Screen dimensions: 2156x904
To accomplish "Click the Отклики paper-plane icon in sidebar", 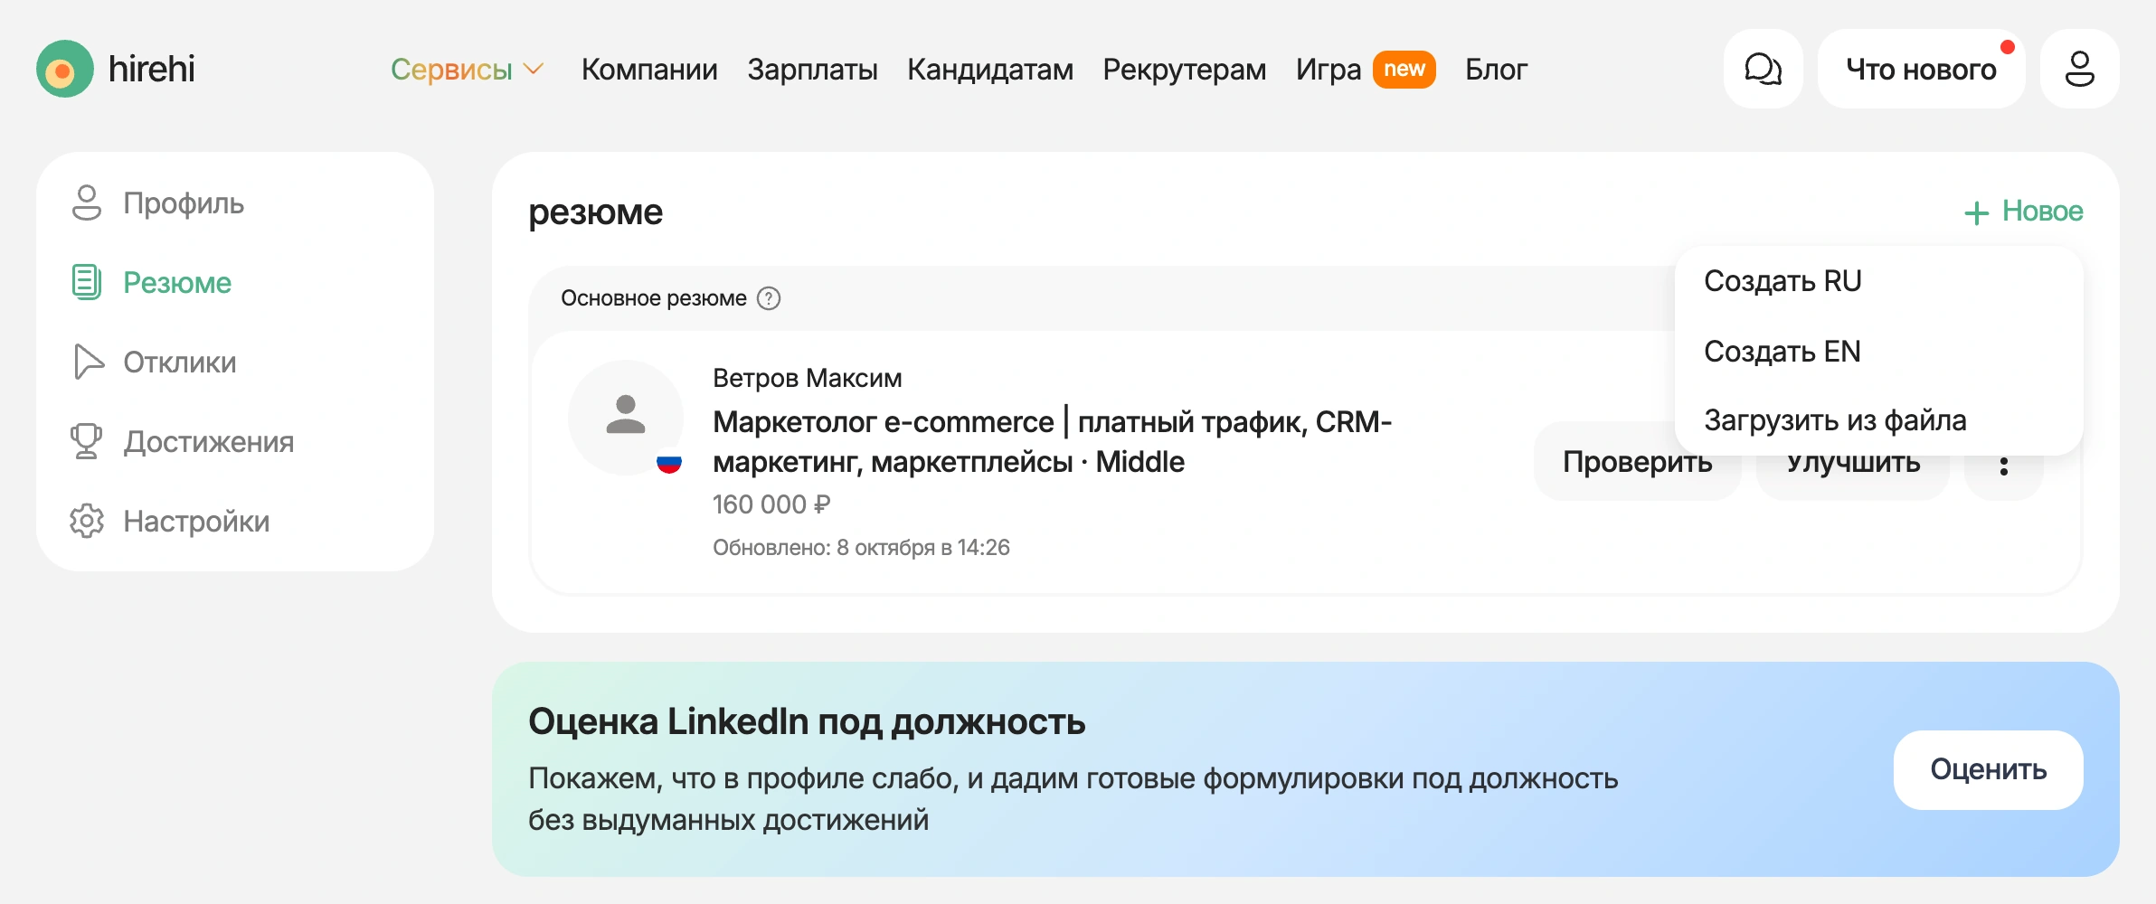I will 88,362.
